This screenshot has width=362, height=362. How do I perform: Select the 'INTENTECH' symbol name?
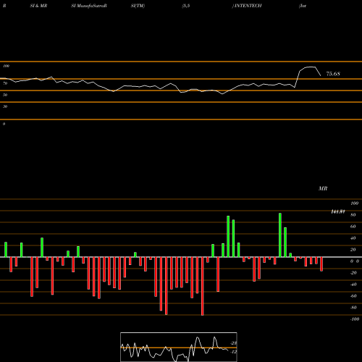tap(248, 6)
